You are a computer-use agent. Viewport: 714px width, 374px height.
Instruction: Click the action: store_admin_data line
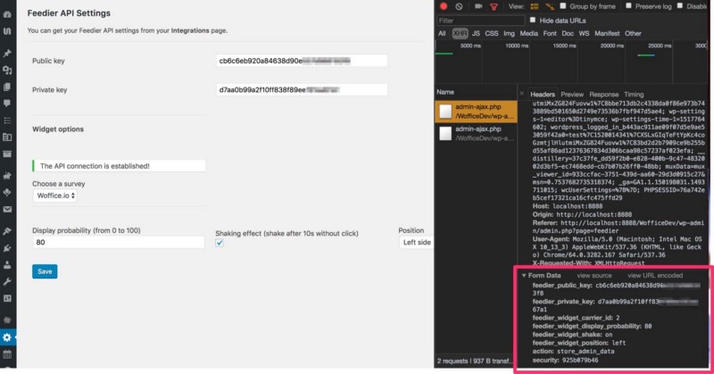pyautogui.click(x=573, y=351)
